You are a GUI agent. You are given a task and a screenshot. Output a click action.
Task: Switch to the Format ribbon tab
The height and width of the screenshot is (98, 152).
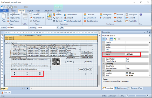[58, 11]
